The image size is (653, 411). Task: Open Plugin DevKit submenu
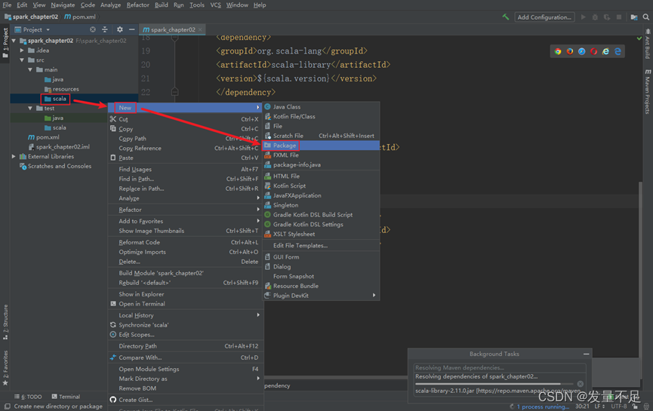(x=321, y=296)
